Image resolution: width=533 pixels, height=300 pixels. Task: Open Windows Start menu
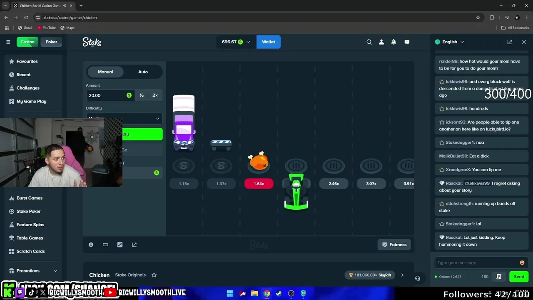click(230, 293)
